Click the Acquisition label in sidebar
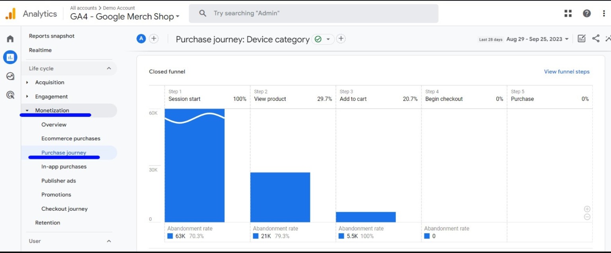The width and height of the screenshot is (611, 253). (x=50, y=82)
